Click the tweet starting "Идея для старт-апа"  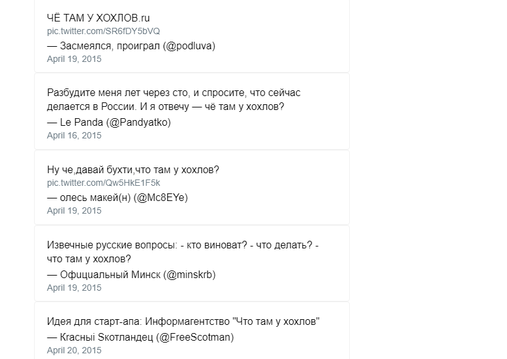[x=183, y=322]
